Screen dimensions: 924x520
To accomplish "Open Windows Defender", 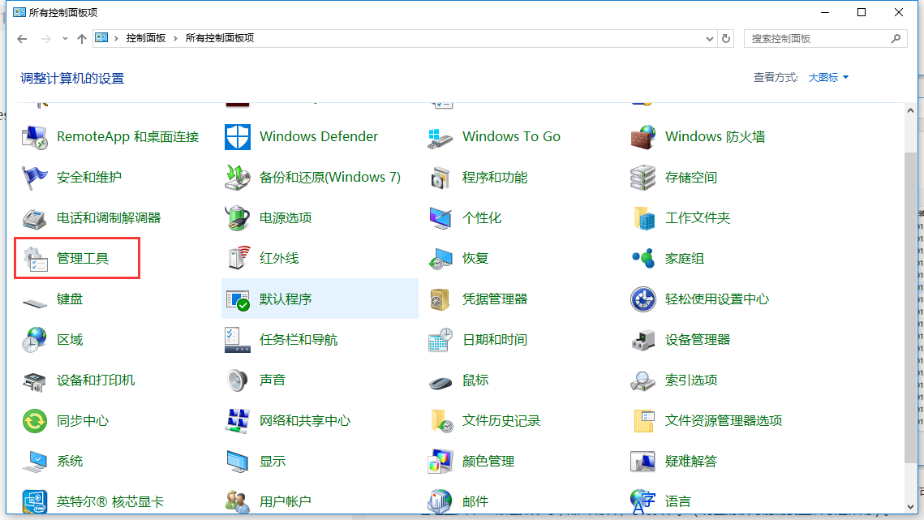I will pos(318,136).
